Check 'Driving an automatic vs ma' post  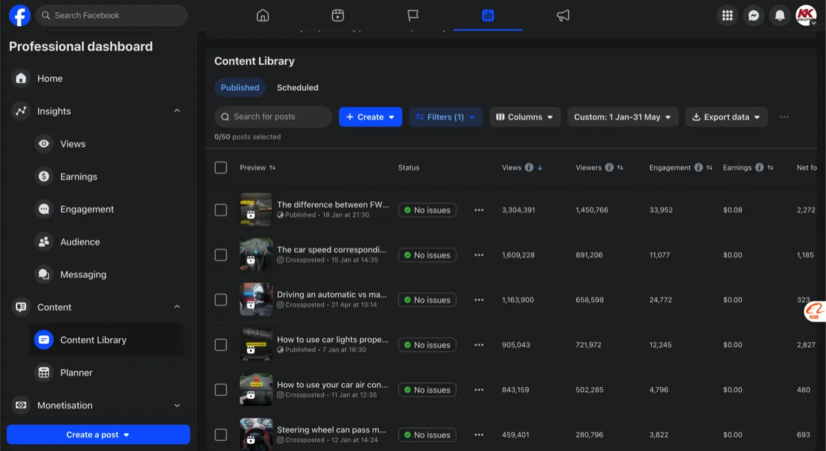(x=221, y=300)
